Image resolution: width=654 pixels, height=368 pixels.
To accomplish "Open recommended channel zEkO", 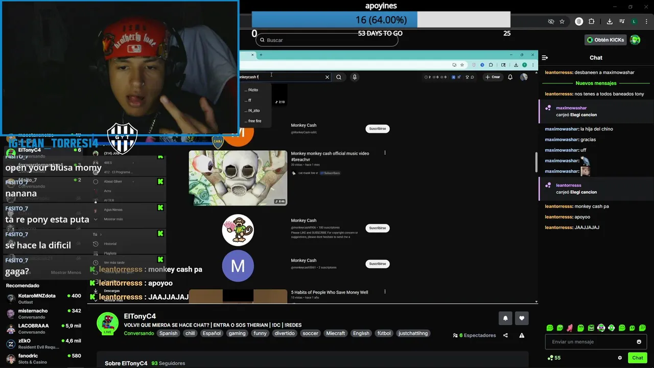I will pos(43,343).
